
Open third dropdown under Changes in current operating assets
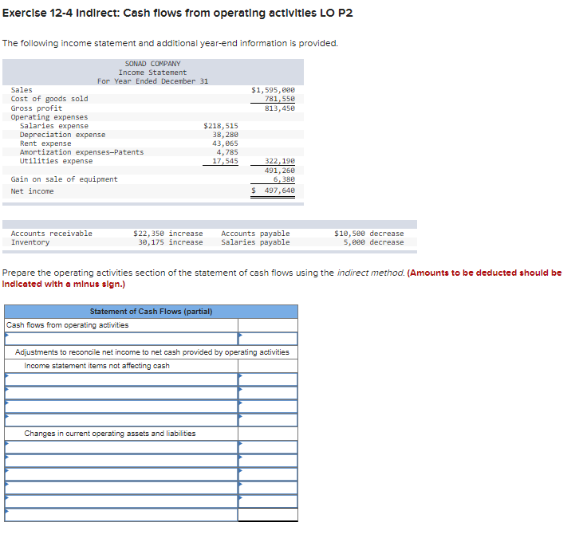pos(121,474)
